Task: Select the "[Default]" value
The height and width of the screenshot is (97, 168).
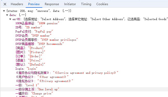Action: click(37, 64)
